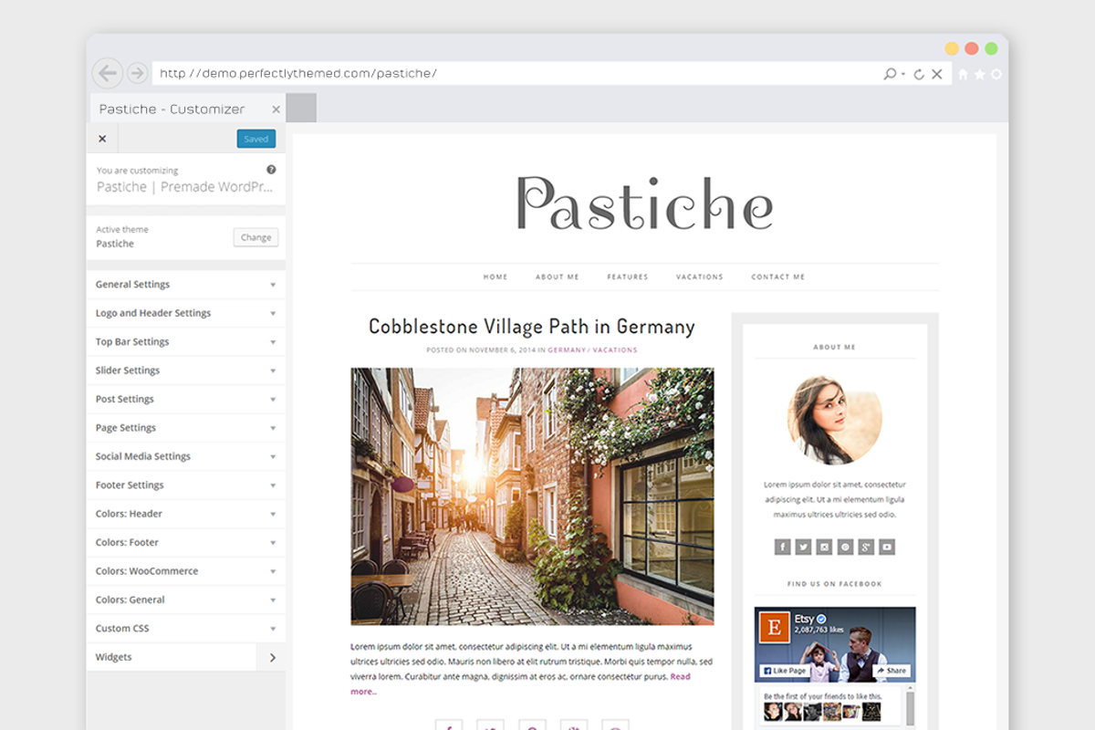The width and height of the screenshot is (1095, 730).
Task: Close the Pastiche - Customizer tab
Action: [x=276, y=109]
